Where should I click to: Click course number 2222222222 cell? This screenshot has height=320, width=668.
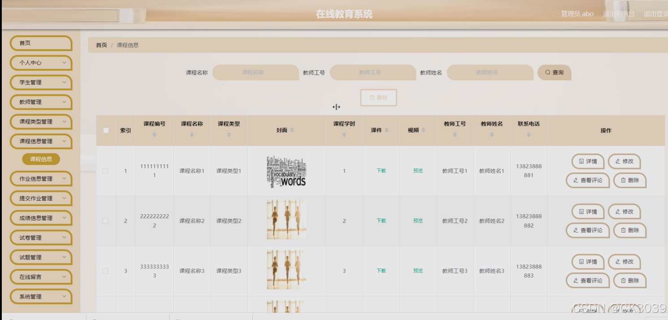click(x=155, y=221)
